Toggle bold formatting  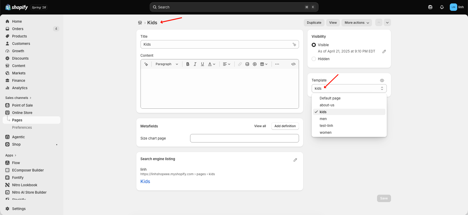coord(188,64)
